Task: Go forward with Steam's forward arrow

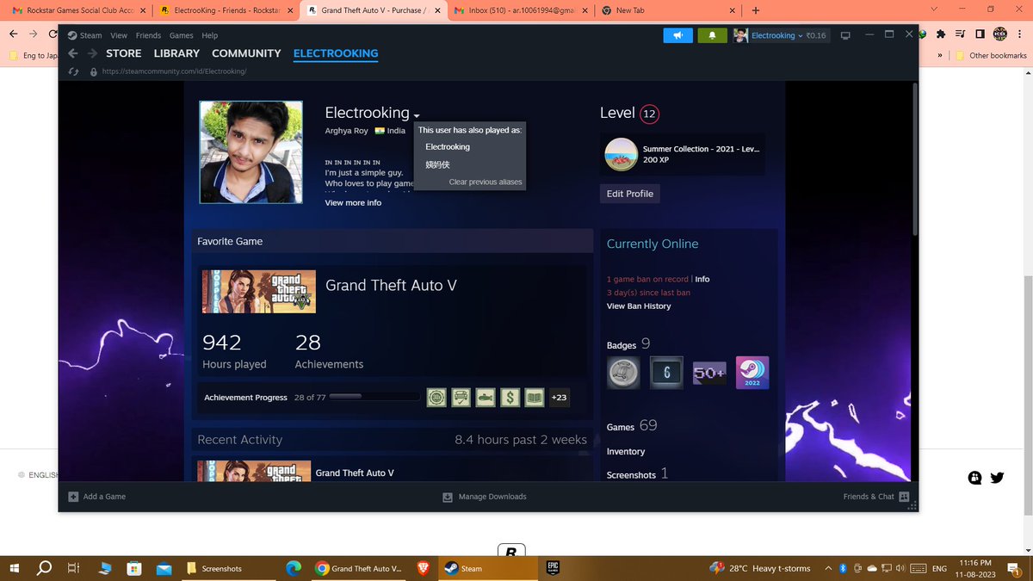Action: [92, 53]
